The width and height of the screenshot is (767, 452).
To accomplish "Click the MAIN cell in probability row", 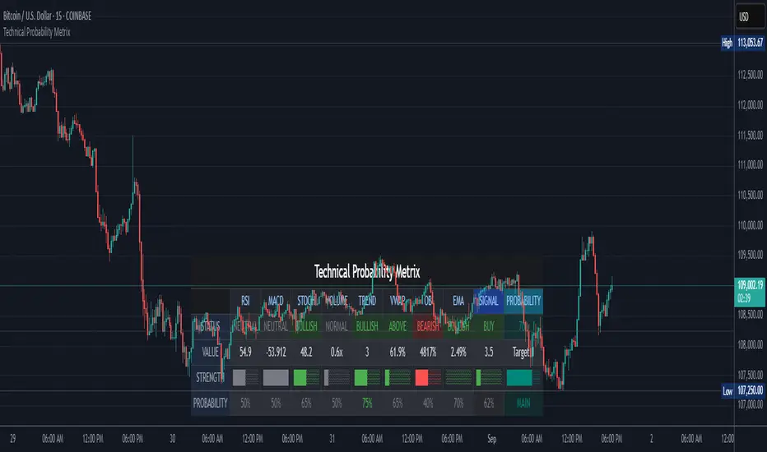I will (x=523, y=404).
